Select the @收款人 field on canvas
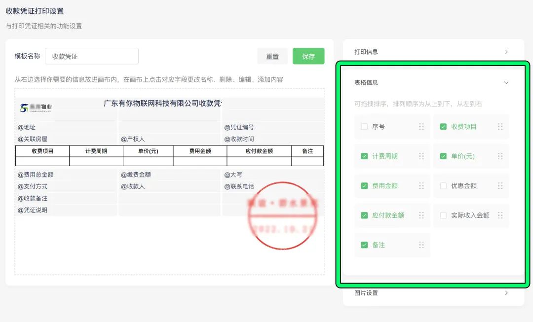 tap(133, 186)
